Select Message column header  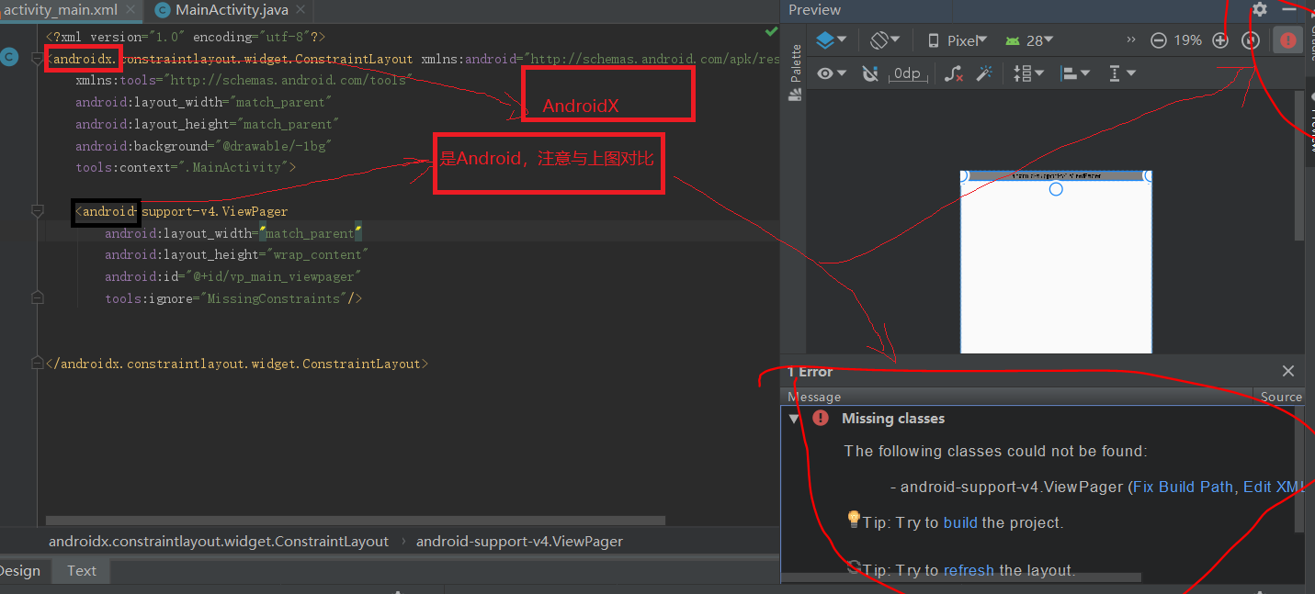(x=814, y=397)
